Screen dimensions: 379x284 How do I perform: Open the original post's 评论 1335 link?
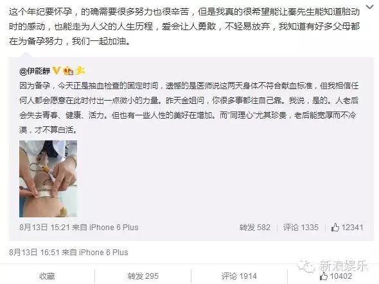(301, 228)
